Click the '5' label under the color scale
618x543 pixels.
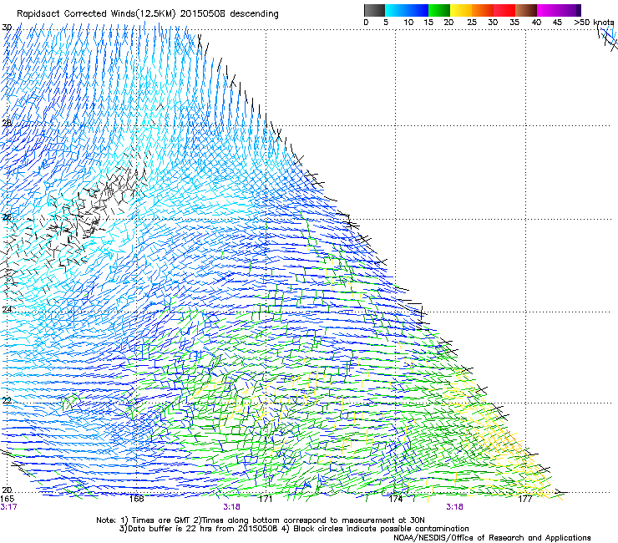click(386, 23)
